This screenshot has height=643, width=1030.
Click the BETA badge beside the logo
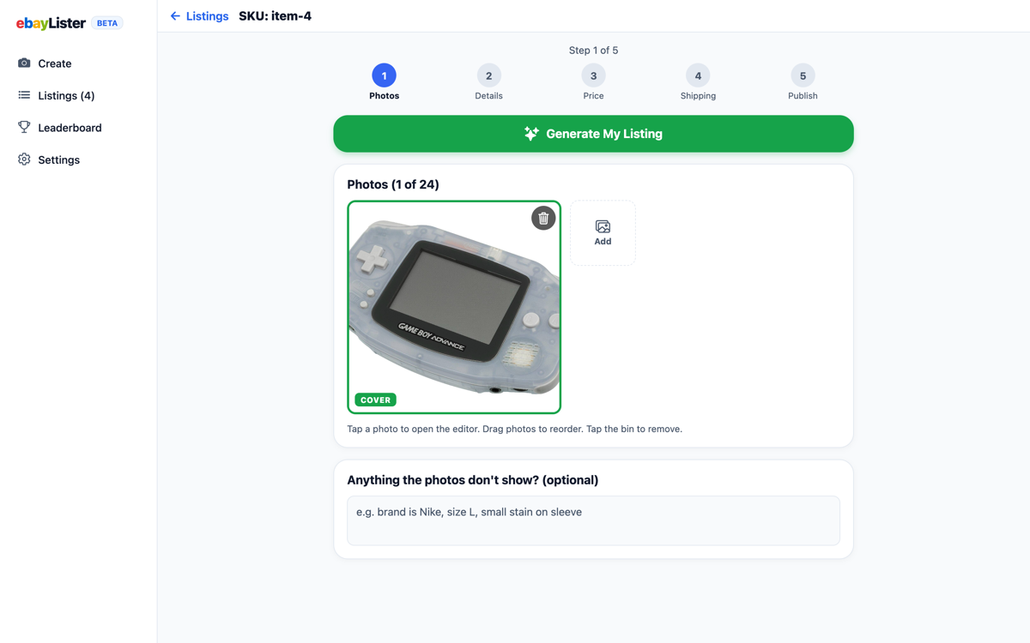point(107,23)
